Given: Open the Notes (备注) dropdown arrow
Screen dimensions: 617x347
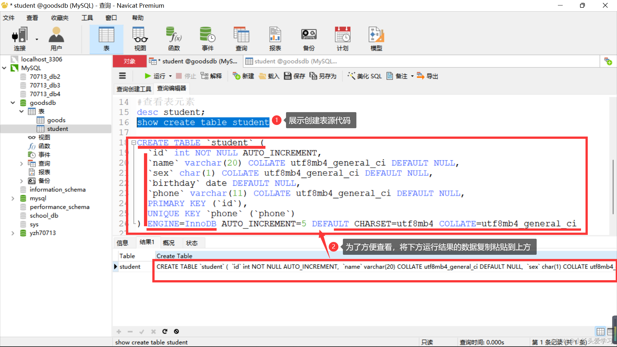Looking at the screenshot, I should (412, 76).
